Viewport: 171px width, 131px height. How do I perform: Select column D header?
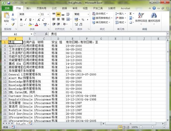pos(58,39)
